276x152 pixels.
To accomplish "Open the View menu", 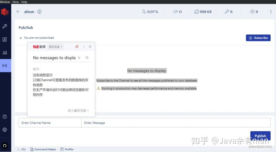I will 15,2.
